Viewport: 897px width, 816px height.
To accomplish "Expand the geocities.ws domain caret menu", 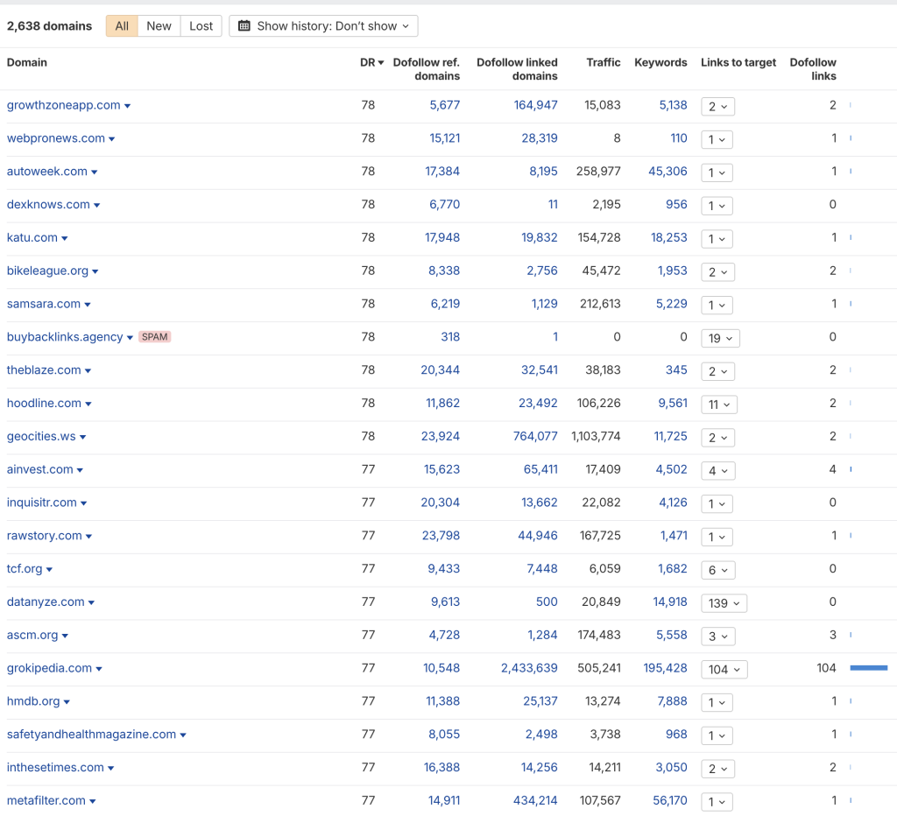I will click(83, 438).
